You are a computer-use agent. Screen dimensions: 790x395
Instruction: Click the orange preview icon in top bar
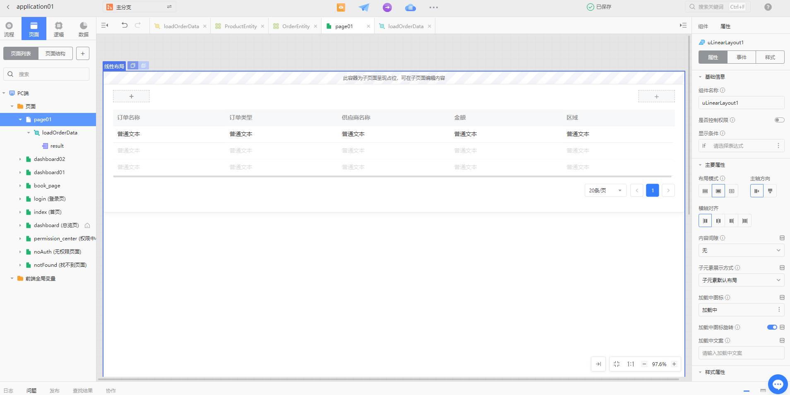coord(341,7)
